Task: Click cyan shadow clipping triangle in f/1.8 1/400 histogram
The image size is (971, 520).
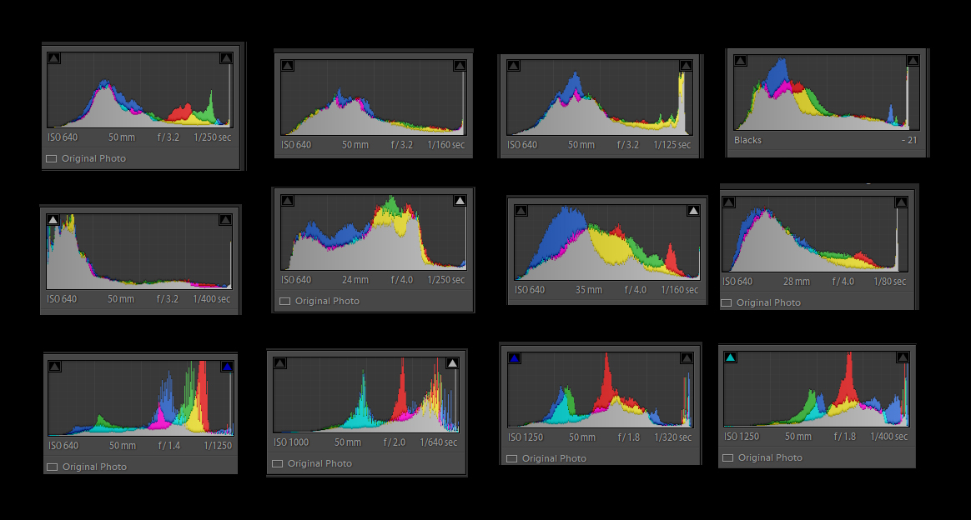Action: click(731, 357)
